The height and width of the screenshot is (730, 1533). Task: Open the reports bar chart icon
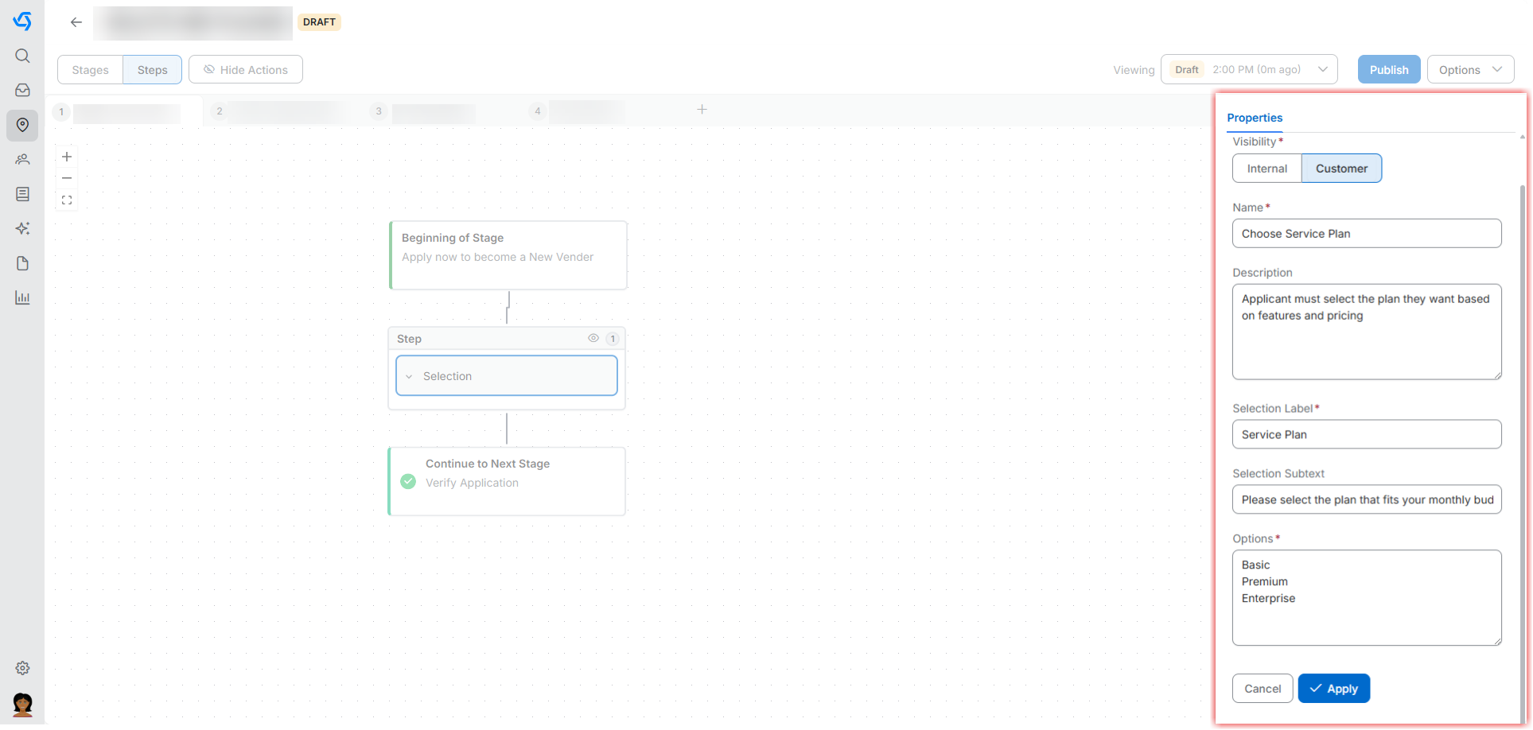coord(22,298)
